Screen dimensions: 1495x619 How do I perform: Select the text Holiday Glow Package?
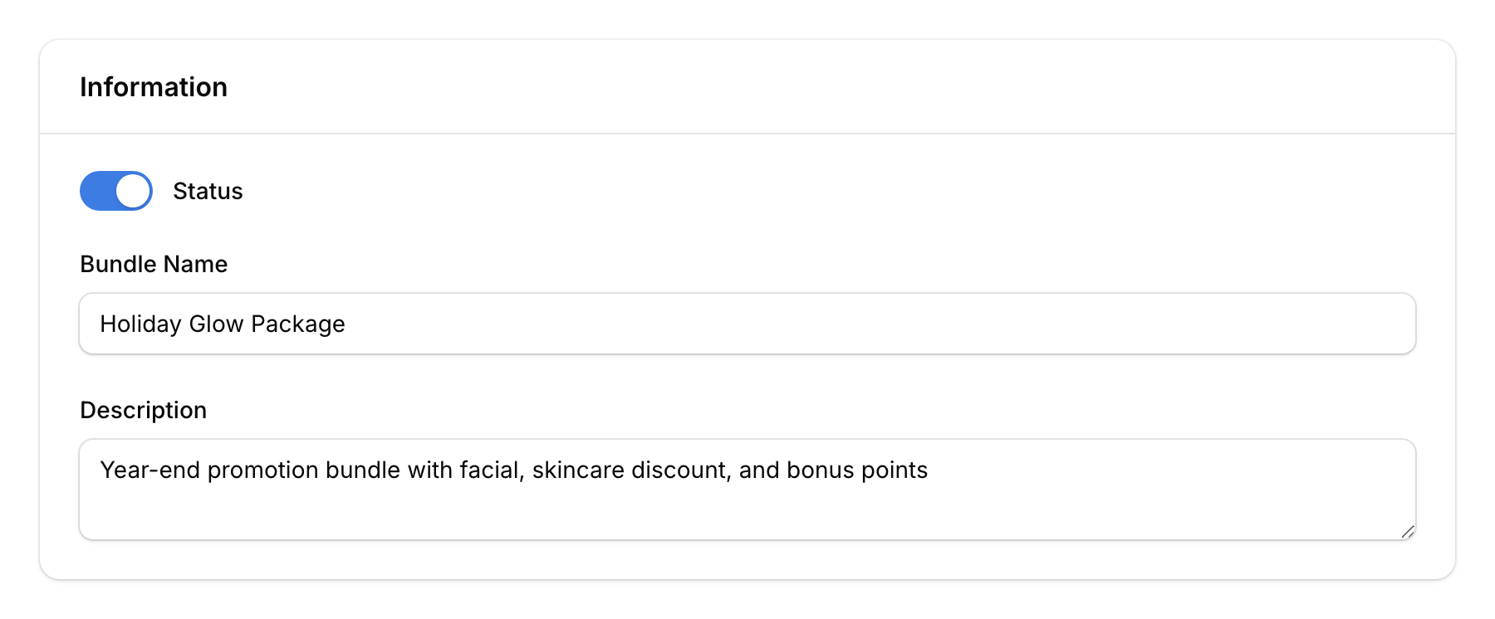pyautogui.click(x=223, y=324)
